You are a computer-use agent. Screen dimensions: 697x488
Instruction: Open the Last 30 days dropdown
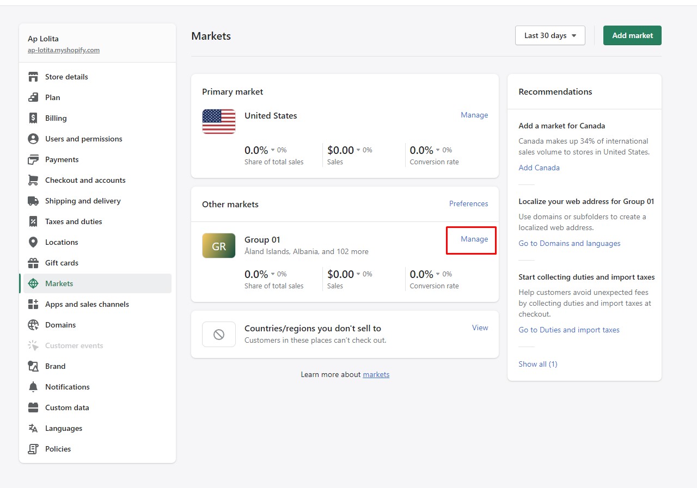tap(550, 35)
